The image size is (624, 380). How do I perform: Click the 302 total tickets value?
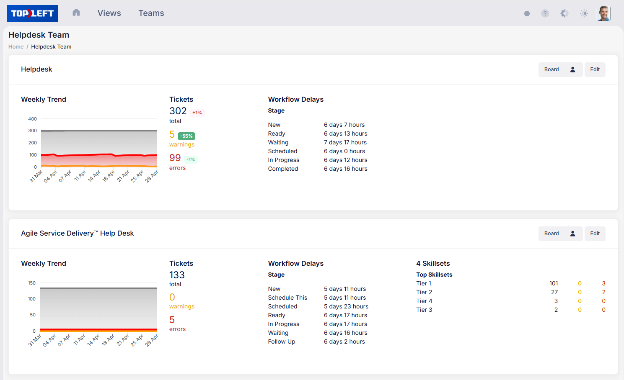(x=178, y=111)
